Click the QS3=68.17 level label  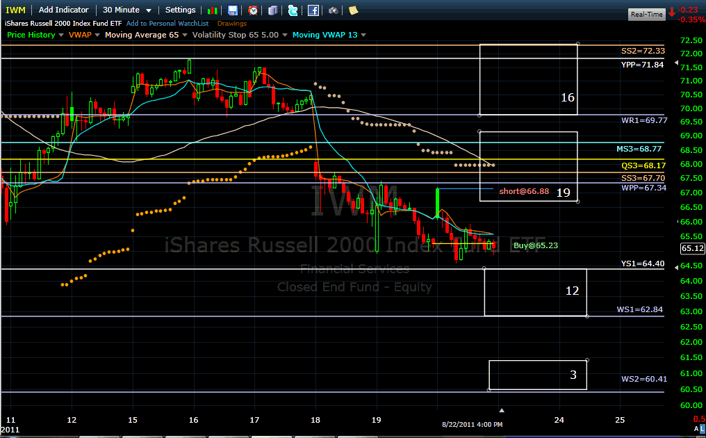[643, 165]
